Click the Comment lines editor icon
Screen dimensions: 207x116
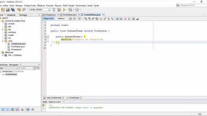click(x=134, y=19)
